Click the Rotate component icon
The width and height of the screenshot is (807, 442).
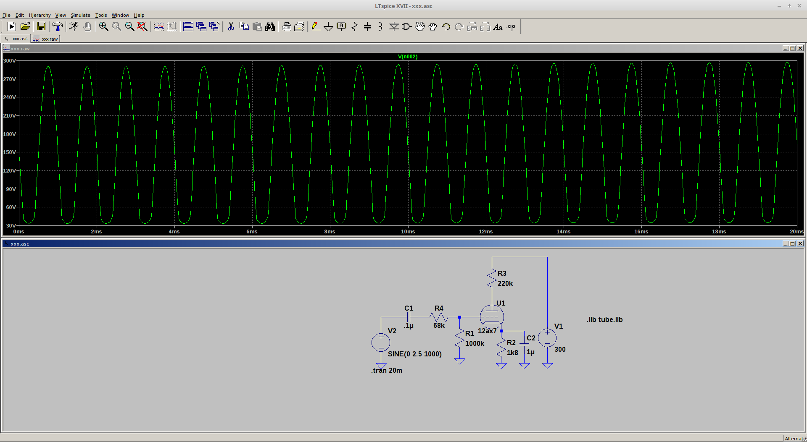(x=472, y=27)
